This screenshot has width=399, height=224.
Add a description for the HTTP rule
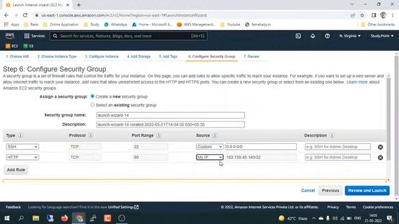pyautogui.click(x=338, y=157)
